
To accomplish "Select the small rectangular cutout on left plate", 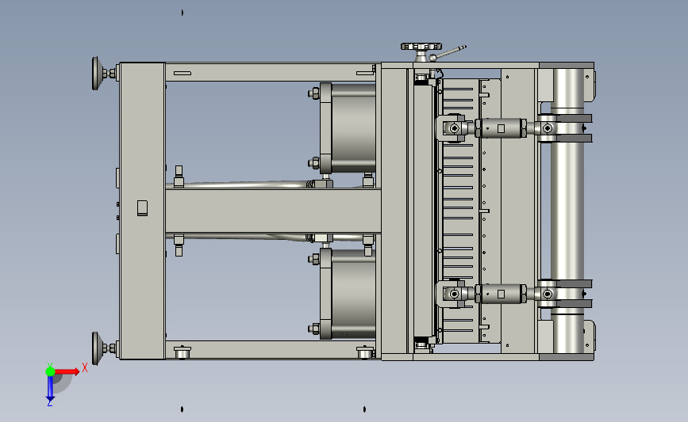I will [142, 208].
